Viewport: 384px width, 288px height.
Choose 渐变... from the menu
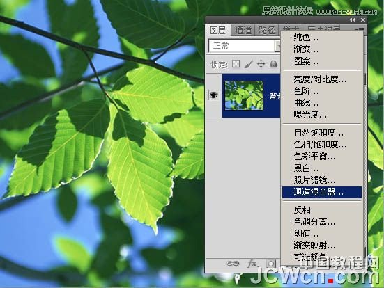click(x=322, y=49)
